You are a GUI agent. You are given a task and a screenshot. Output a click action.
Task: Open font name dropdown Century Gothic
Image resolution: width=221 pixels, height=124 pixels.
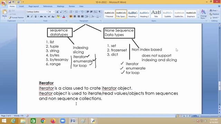coord(47,12)
